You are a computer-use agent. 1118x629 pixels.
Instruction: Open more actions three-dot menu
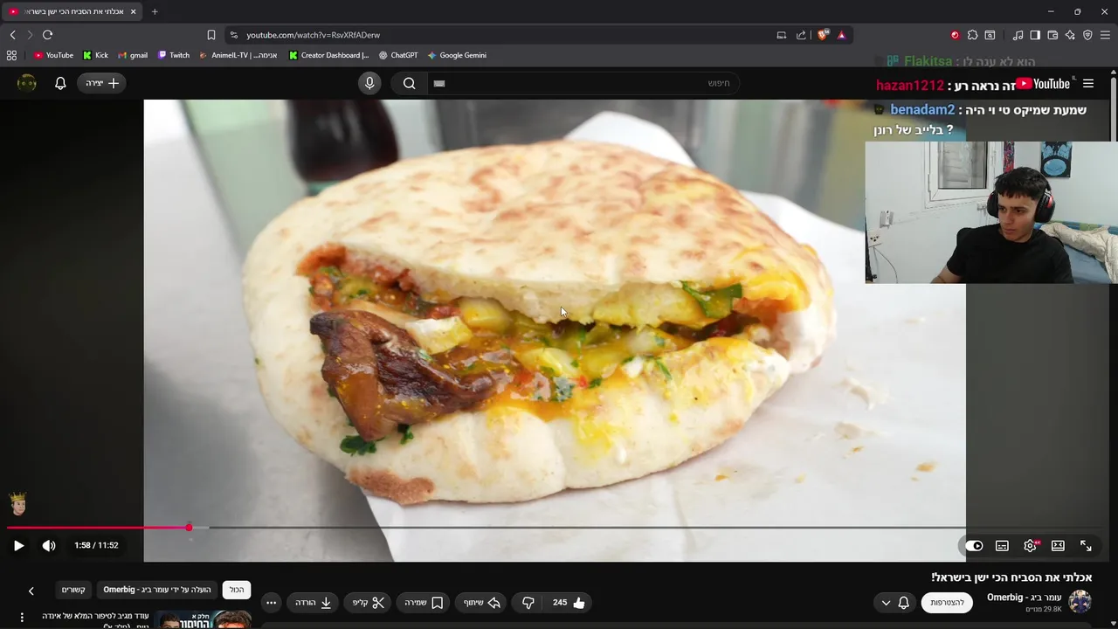[x=271, y=603]
